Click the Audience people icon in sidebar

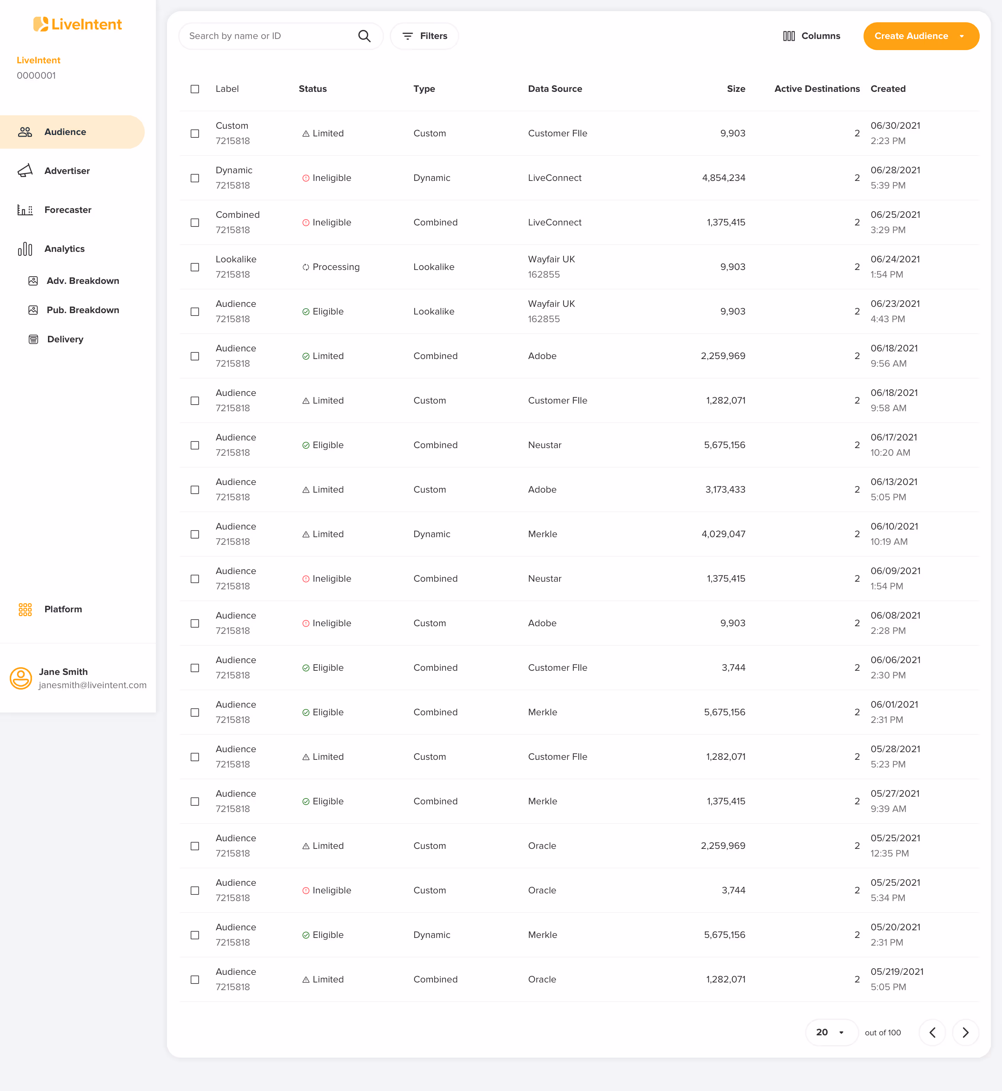(x=25, y=132)
